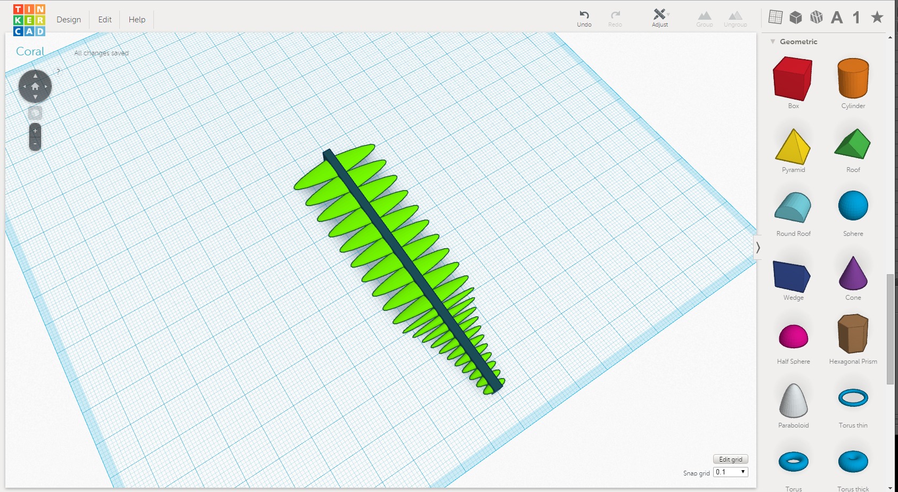Screen dimensions: 898x492
Task: Pick the blue Sphere shape
Action: [x=853, y=206]
